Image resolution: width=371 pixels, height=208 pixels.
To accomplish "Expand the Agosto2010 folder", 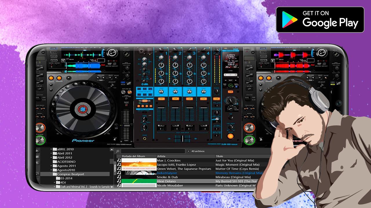I will pos(51,170).
